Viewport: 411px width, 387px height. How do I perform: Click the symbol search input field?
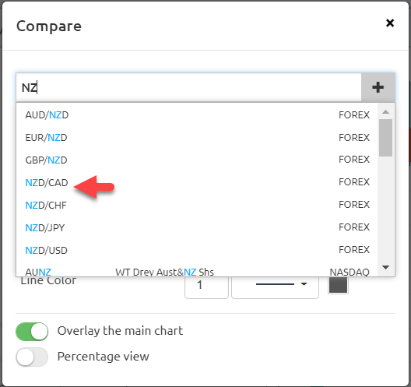click(x=188, y=87)
